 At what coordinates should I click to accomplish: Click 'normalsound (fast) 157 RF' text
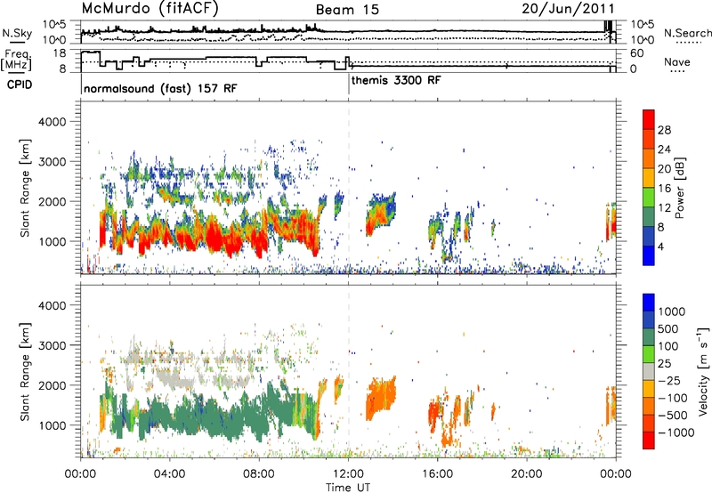pyautogui.click(x=160, y=88)
